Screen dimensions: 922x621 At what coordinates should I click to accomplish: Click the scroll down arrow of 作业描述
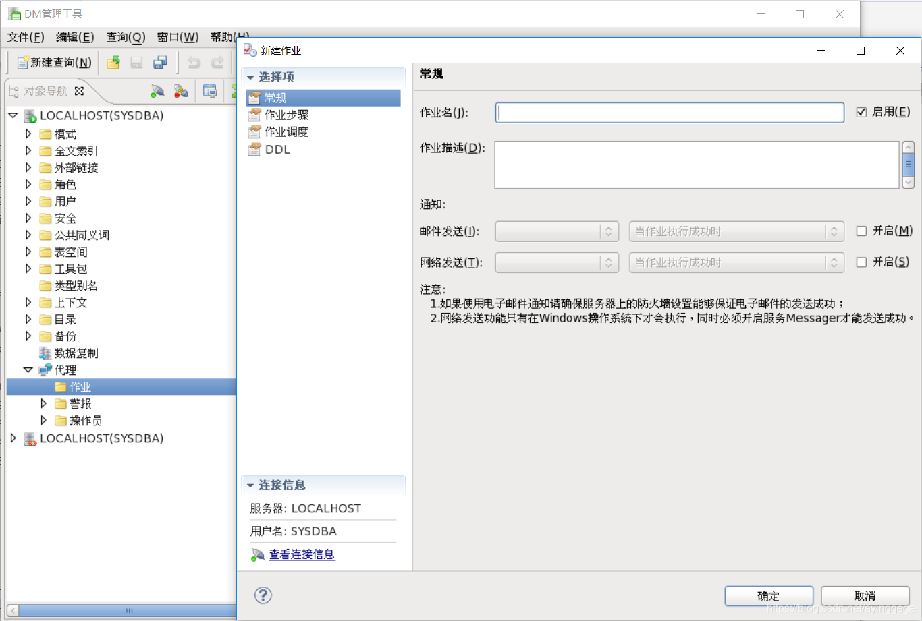(909, 182)
